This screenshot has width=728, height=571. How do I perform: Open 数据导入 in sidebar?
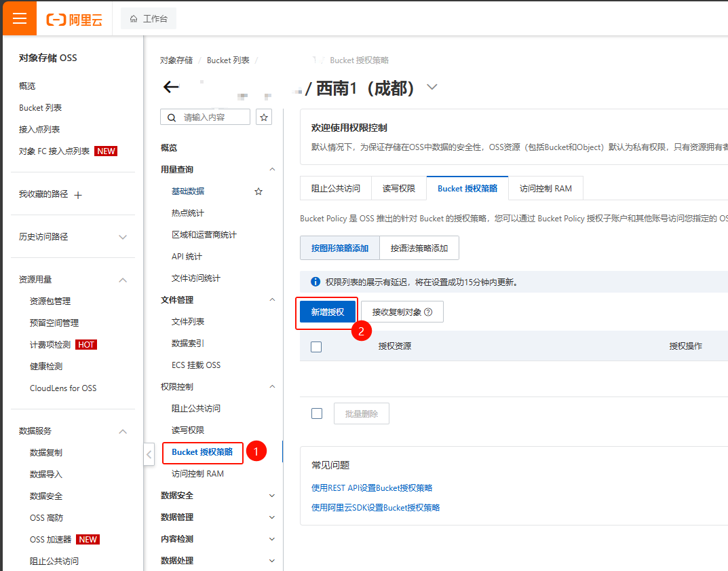coord(46,475)
